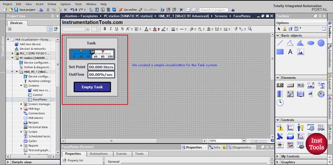Open the background fill color picker
The image size is (333, 165).
click(x=155, y=29)
